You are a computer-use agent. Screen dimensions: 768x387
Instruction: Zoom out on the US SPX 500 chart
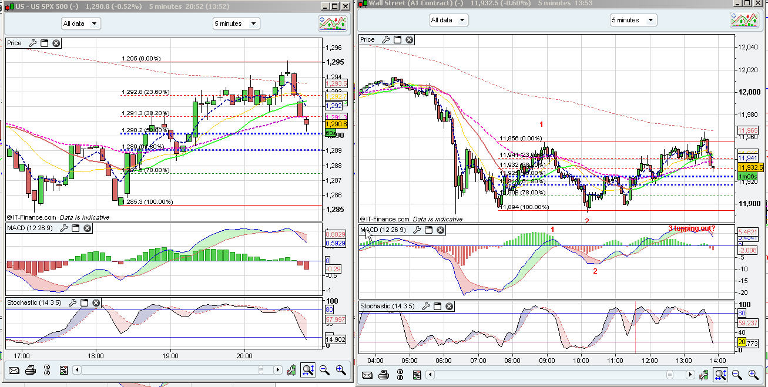click(324, 370)
